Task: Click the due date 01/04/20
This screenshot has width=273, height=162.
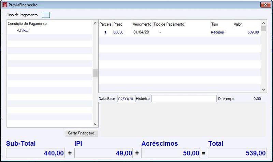Action: pyautogui.click(x=141, y=32)
